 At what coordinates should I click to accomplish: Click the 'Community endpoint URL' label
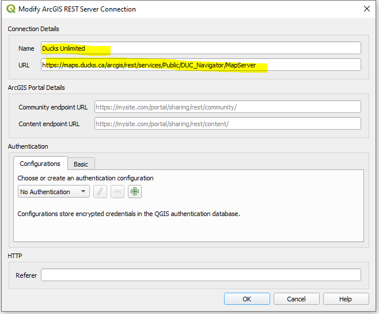[53, 107]
